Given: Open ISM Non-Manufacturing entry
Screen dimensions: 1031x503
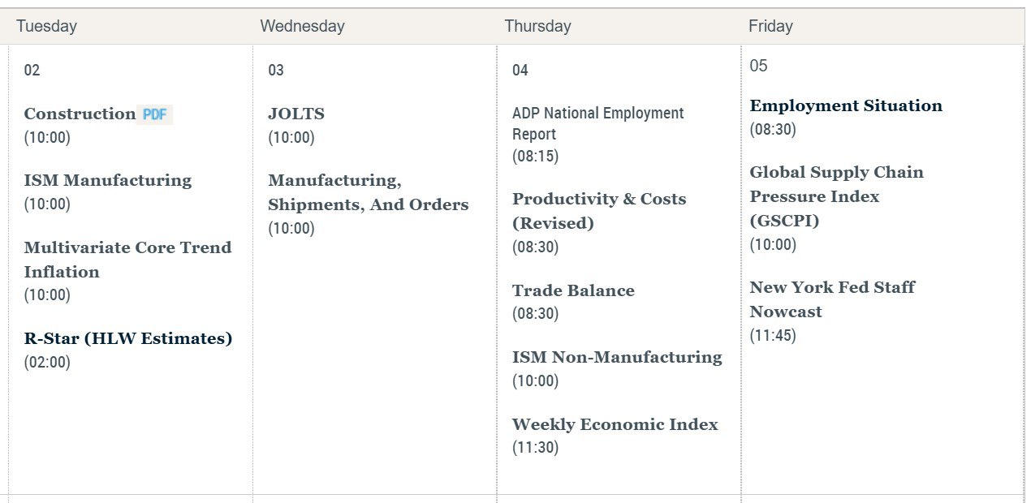Looking at the screenshot, I should (x=617, y=357).
